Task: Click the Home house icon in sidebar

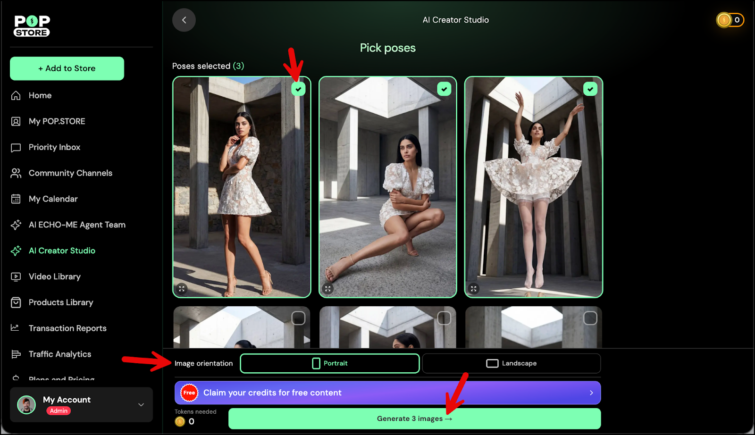Action: pyautogui.click(x=16, y=96)
